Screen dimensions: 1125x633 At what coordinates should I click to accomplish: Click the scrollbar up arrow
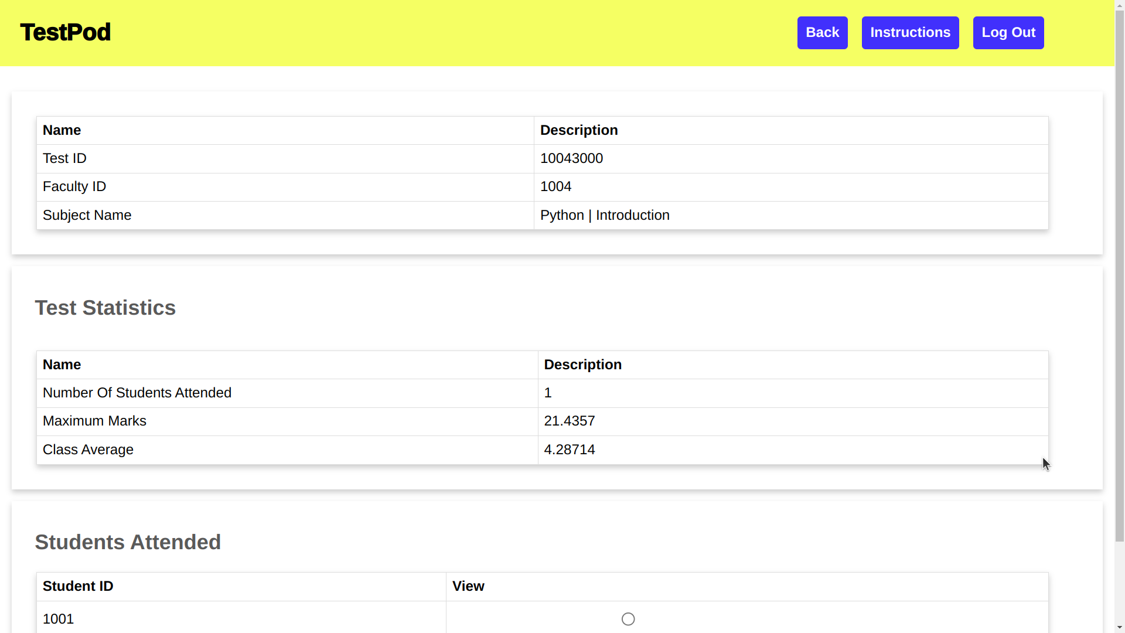1120,5
